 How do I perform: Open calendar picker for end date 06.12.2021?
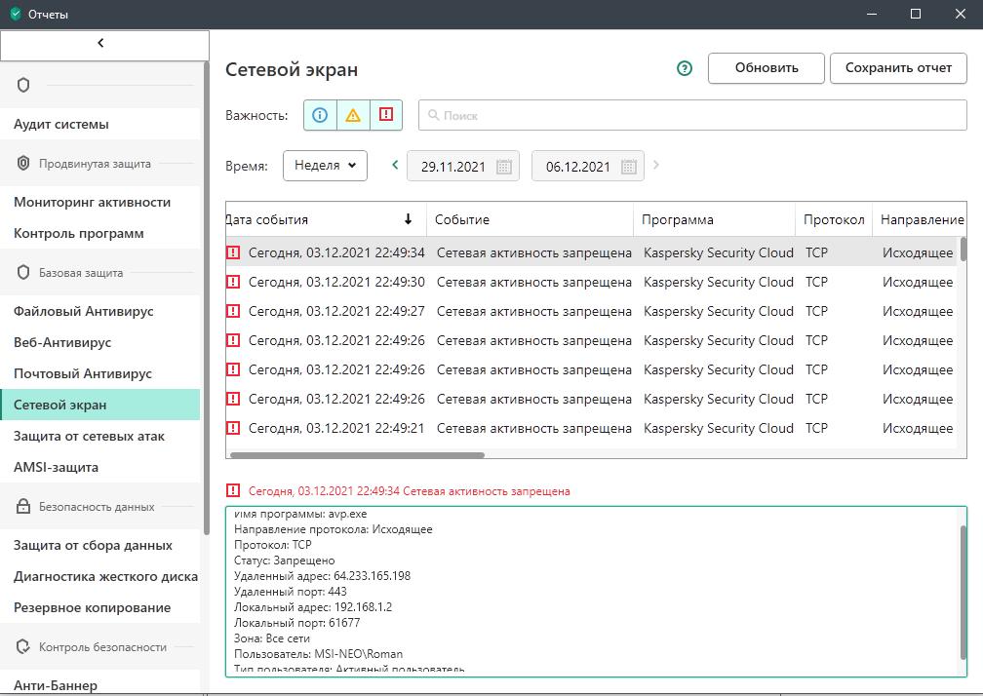(629, 167)
